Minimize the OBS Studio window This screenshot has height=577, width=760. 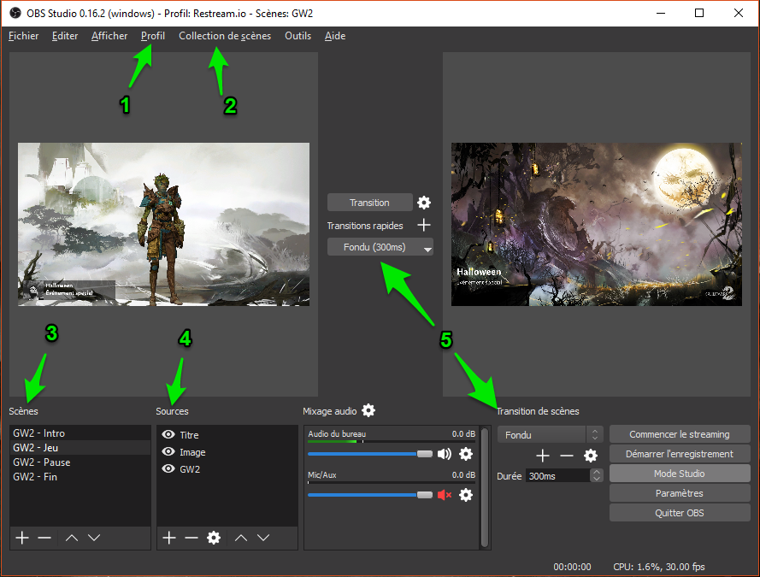pos(661,13)
